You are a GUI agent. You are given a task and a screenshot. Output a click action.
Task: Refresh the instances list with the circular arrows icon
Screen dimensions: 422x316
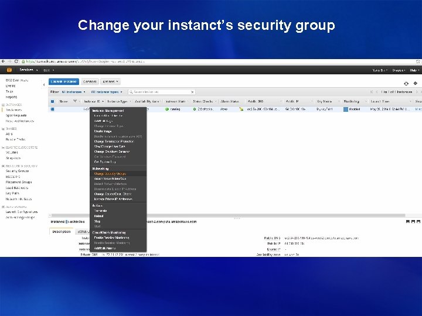[406, 84]
